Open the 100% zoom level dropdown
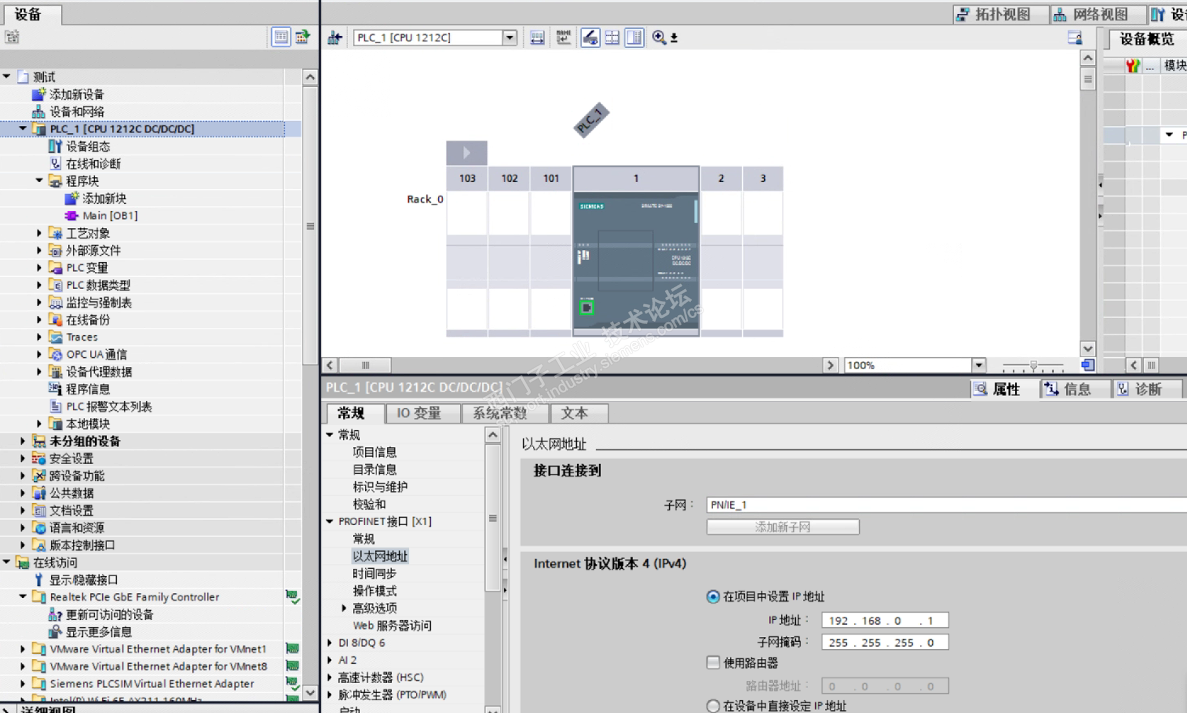This screenshot has width=1187, height=713. click(x=978, y=365)
